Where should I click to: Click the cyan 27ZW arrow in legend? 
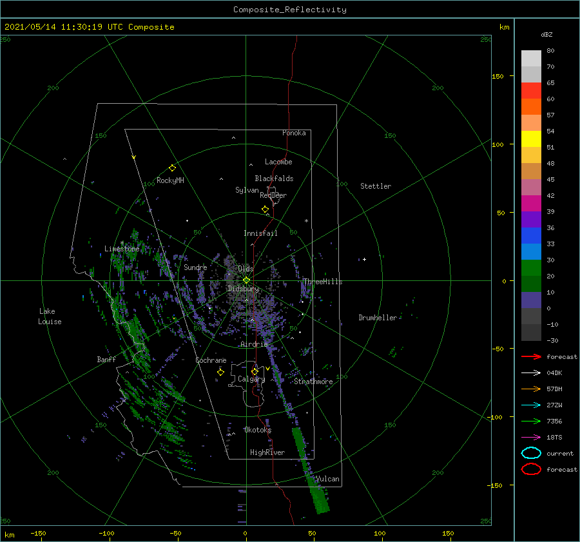coord(531,405)
